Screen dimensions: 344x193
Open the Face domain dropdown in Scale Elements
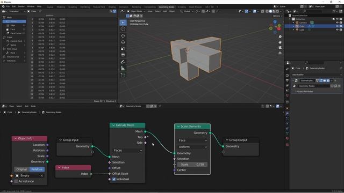click(x=192, y=140)
